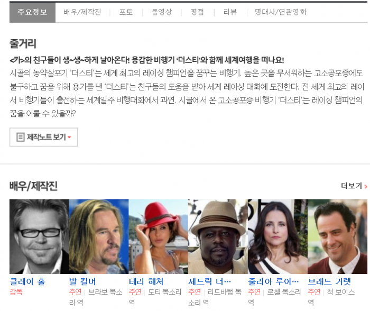370x311 pixels.
Task: Click the document icon in 제작노트 보기
Action: click(x=20, y=138)
